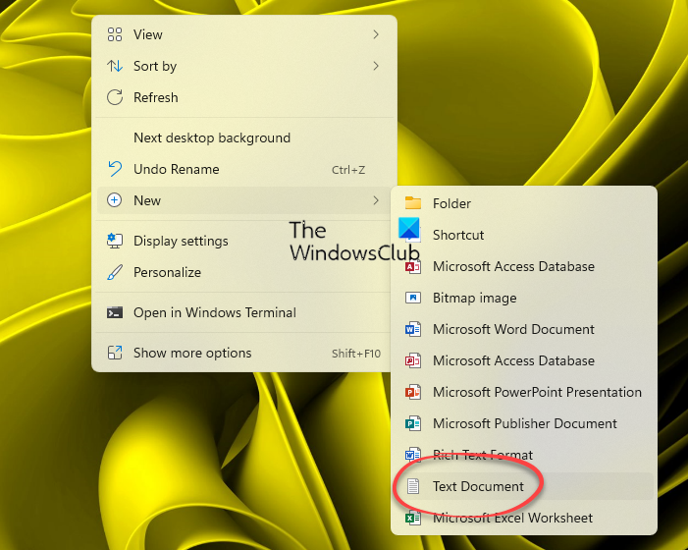The image size is (688, 550).
Task: Click the Show more options icon
Action: coord(115,353)
